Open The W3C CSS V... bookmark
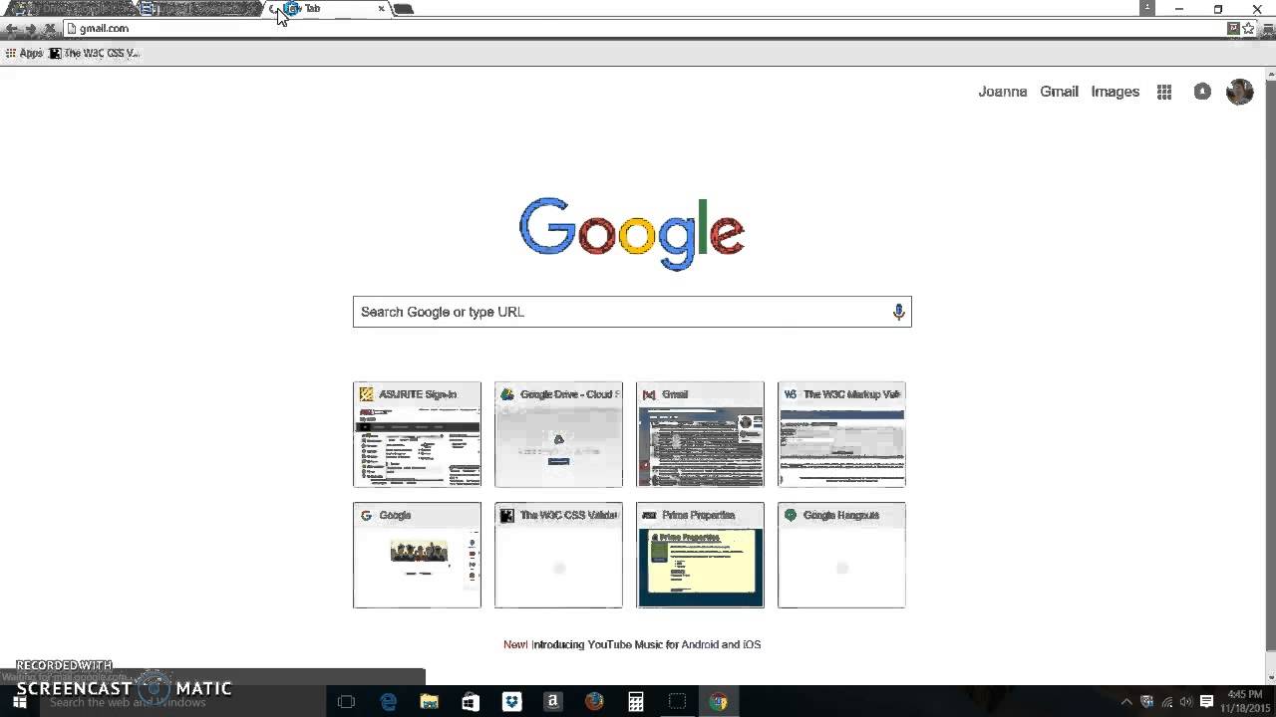The image size is (1276, 717). pos(95,53)
